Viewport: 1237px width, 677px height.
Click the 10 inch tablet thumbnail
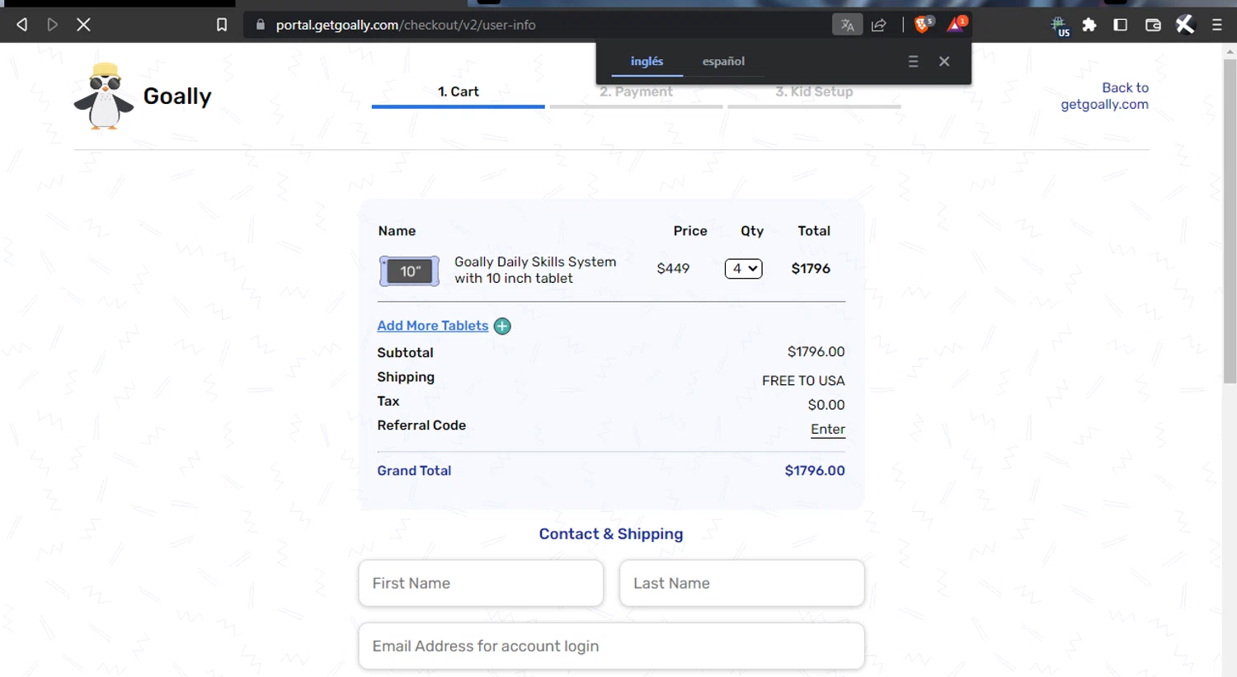[409, 270]
